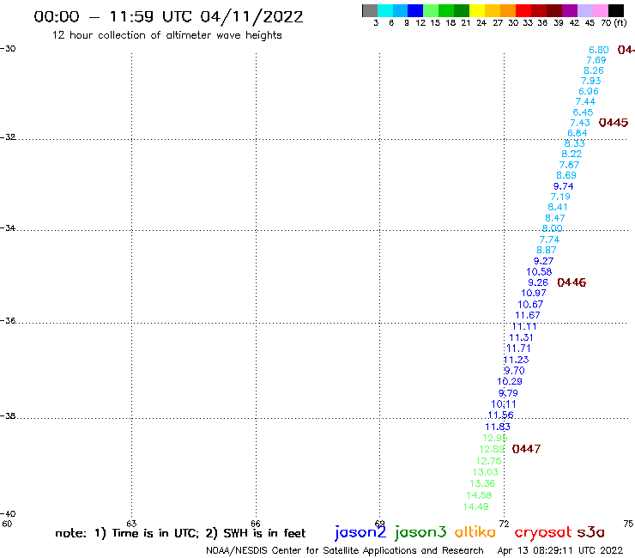This screenshot has width=635, height=558.
Task: Click the time marker '0445'
Action: [x=614, y=123]
